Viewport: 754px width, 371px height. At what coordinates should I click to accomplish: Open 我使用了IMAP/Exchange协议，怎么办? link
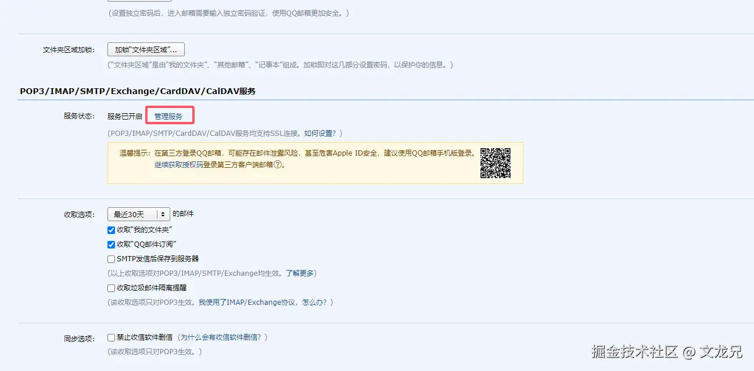click(x=263, y=302)
